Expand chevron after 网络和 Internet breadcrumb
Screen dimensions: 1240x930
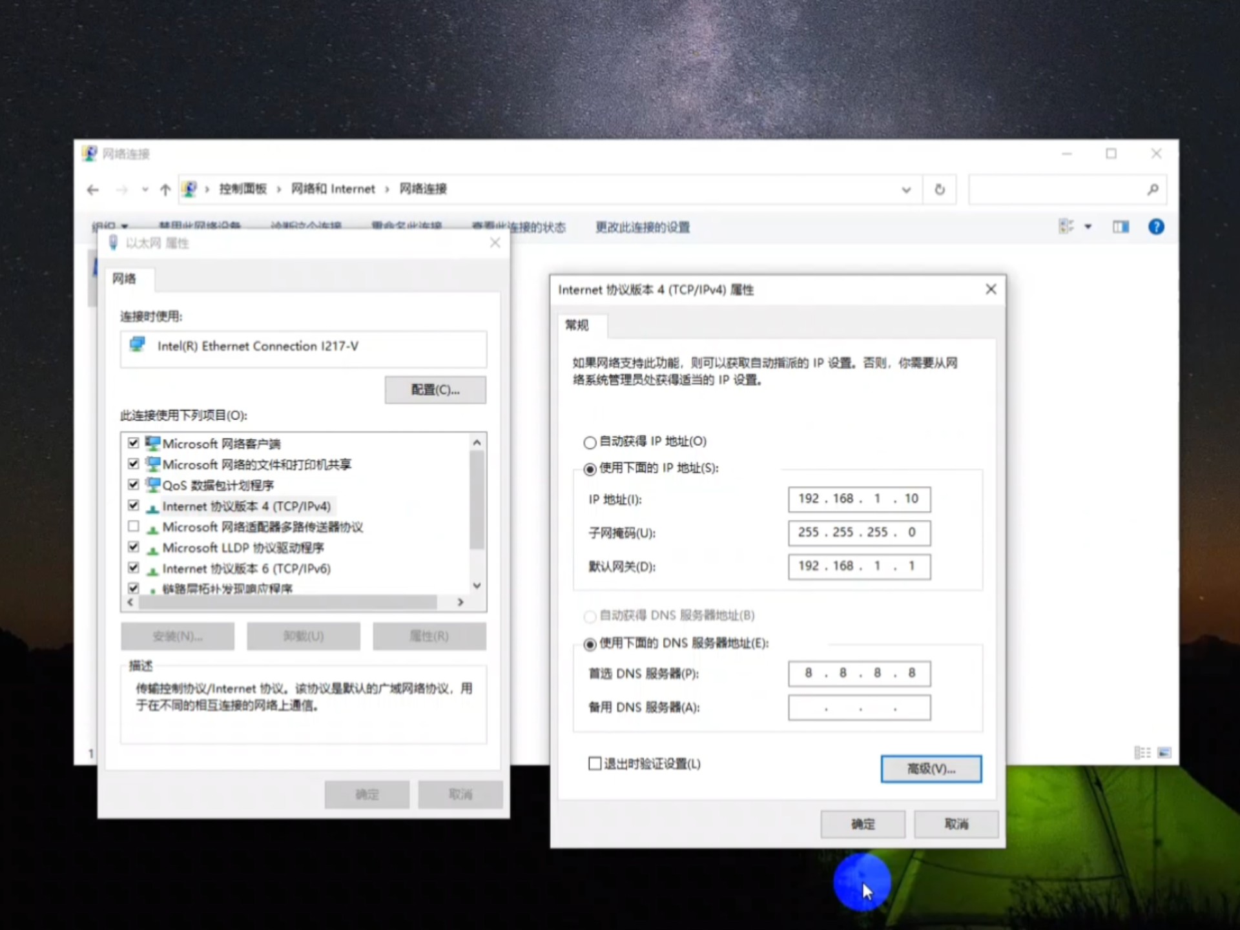tap(387, 189)
